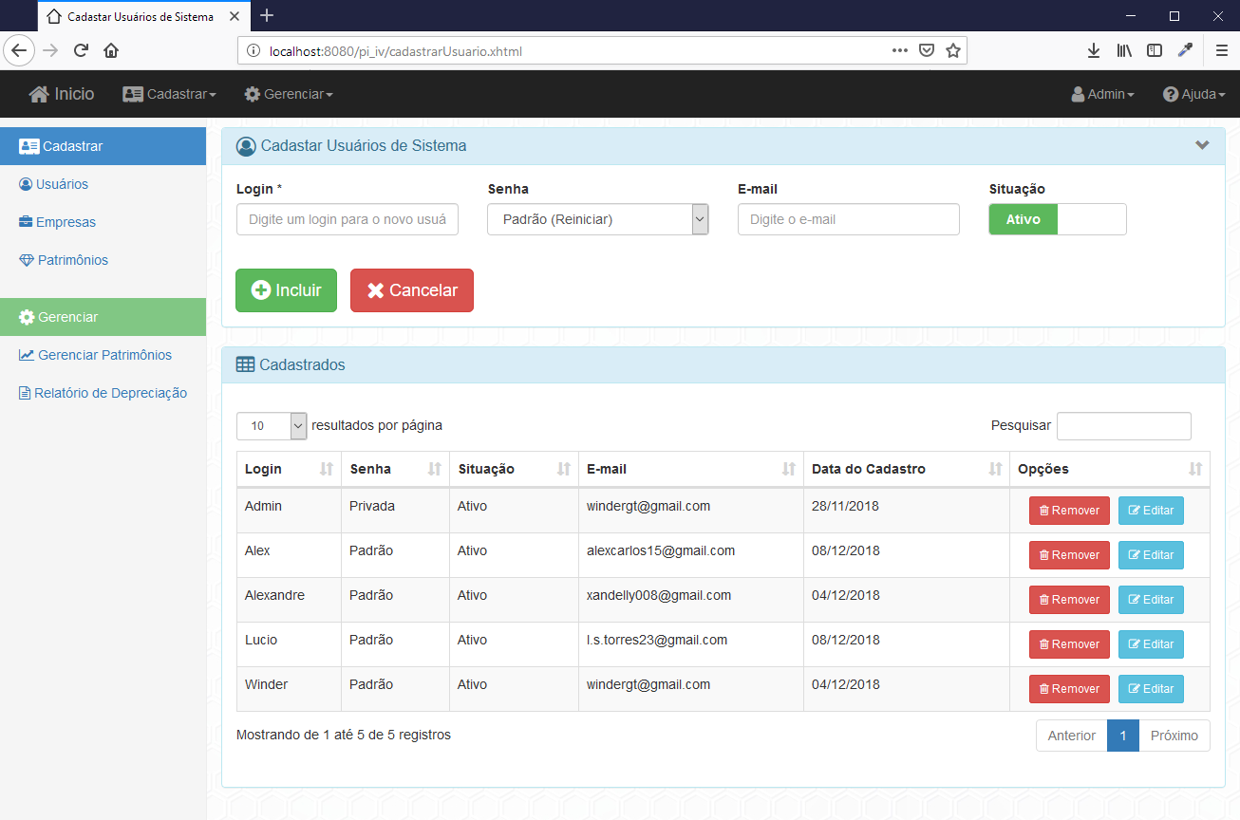Focus the E-mail input field
1240x820 pixels.
849,219
